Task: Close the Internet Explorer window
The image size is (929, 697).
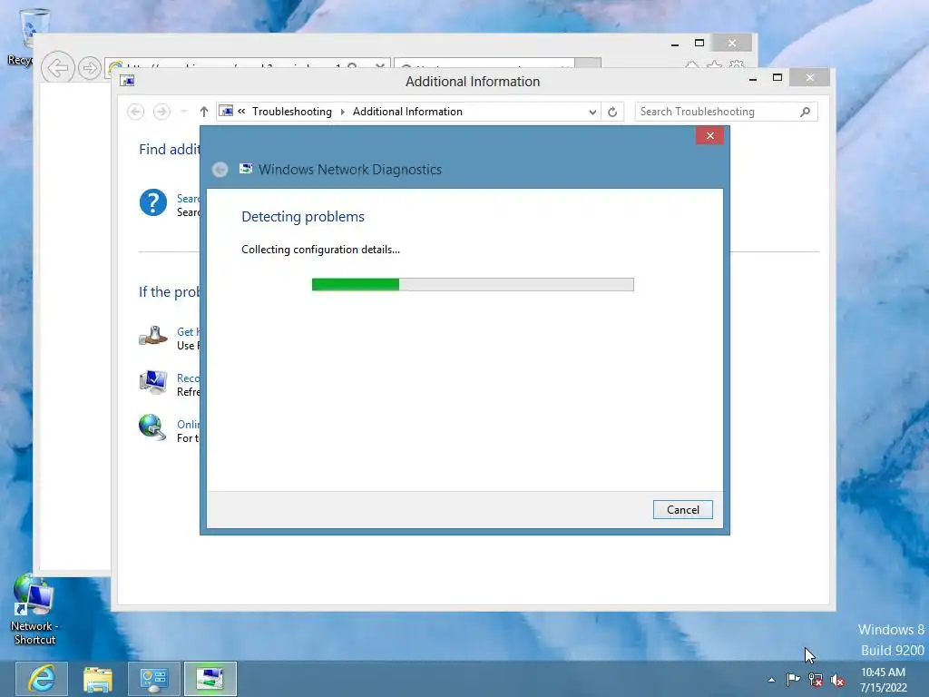Action: click(x=732, y=44)
